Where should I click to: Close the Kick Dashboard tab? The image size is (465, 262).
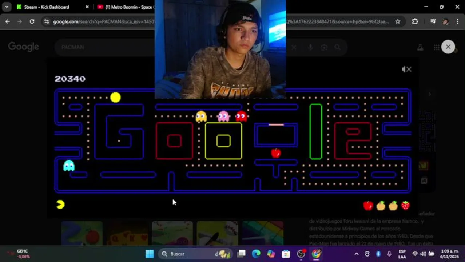(x=87, y=7)
